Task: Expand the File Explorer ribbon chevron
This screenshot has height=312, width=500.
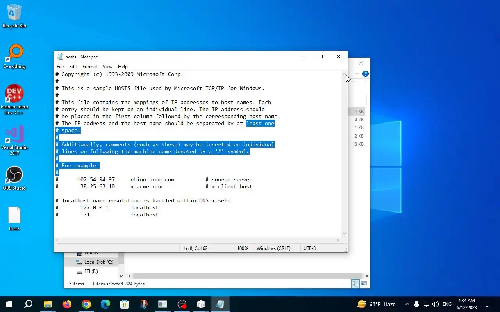Action: (357, 74)
